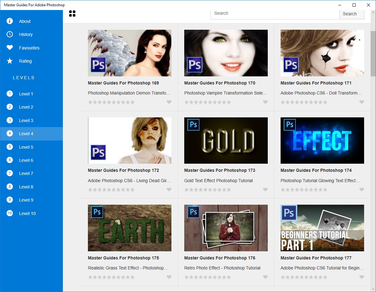The image size is (376, 292).
Task: Open the Retro Photo Effect thumbnail
Action: click(x=226, y=228)
